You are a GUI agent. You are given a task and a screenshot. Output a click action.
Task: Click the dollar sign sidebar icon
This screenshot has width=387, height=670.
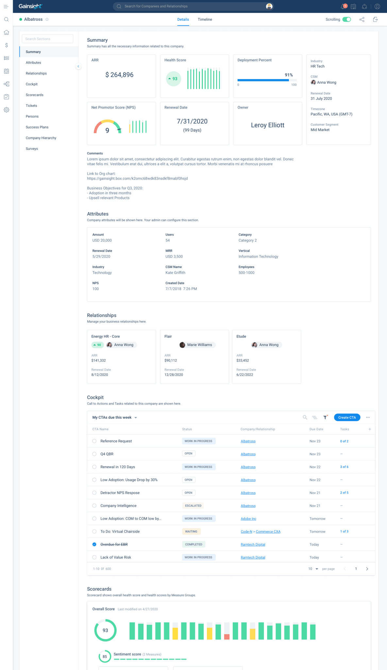(x=6, y=45)
